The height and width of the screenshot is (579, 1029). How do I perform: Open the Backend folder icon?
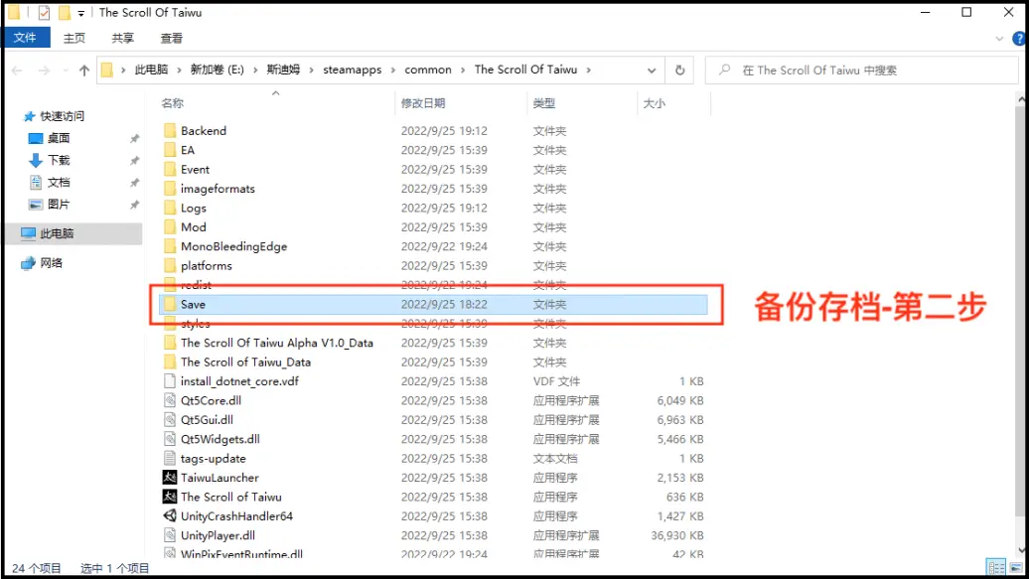[170, 131]
